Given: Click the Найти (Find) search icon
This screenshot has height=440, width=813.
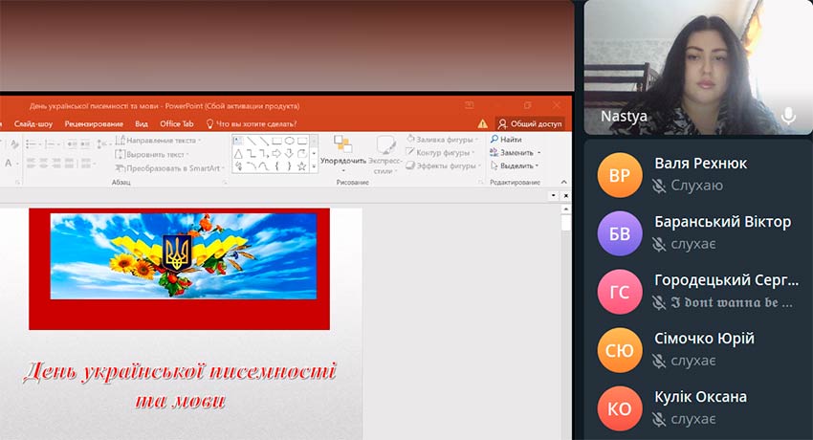Looking at the screenshot, I should (494, 140).
